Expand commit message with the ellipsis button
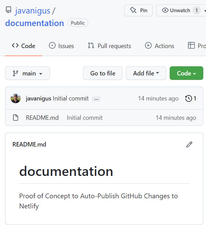This screenshot has width=206, height=226. (96, 99)
